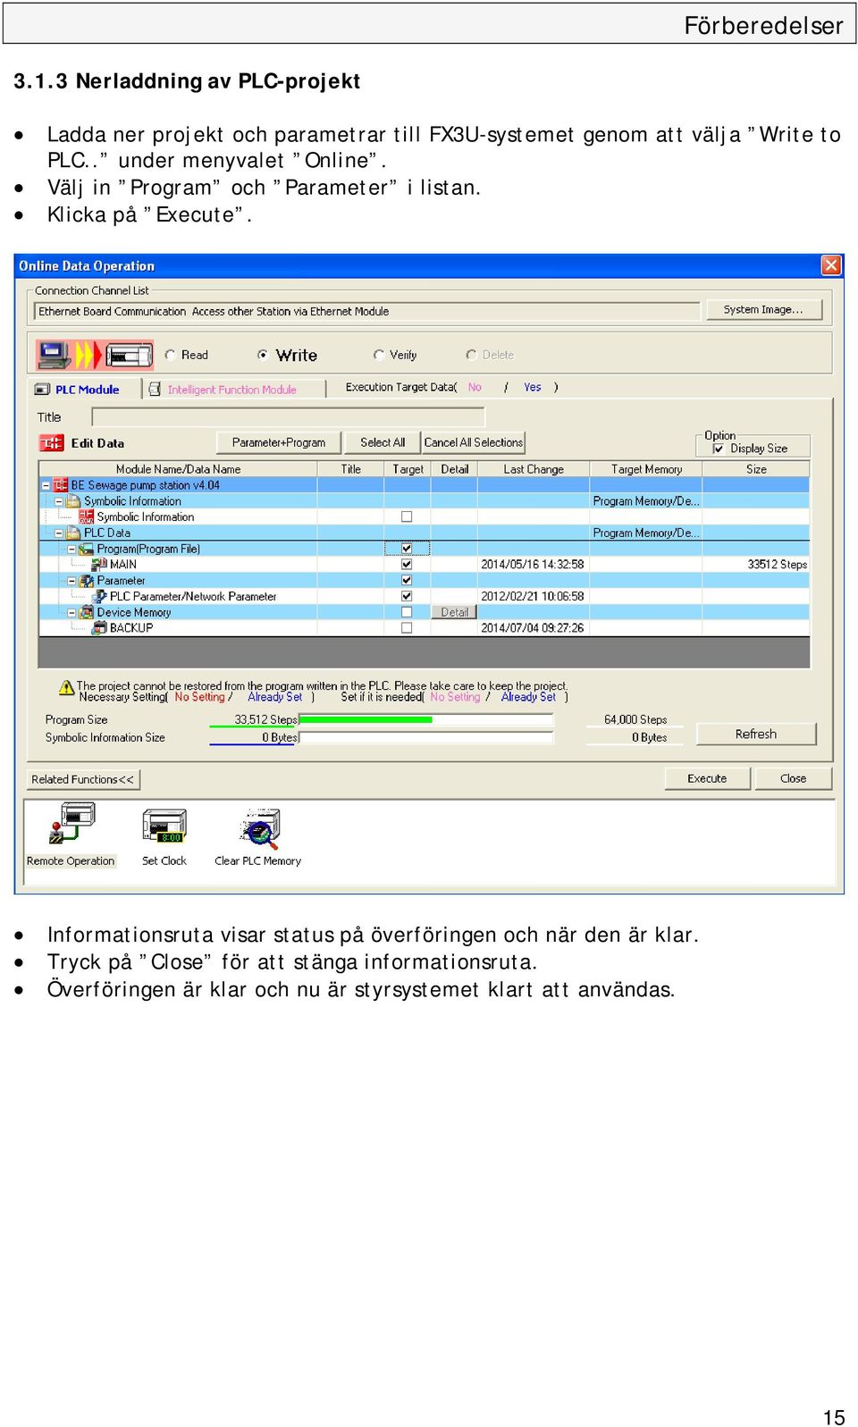858x1427 pixels.
Task: Switch to the PLC Module tab
Action: [87, 390]
